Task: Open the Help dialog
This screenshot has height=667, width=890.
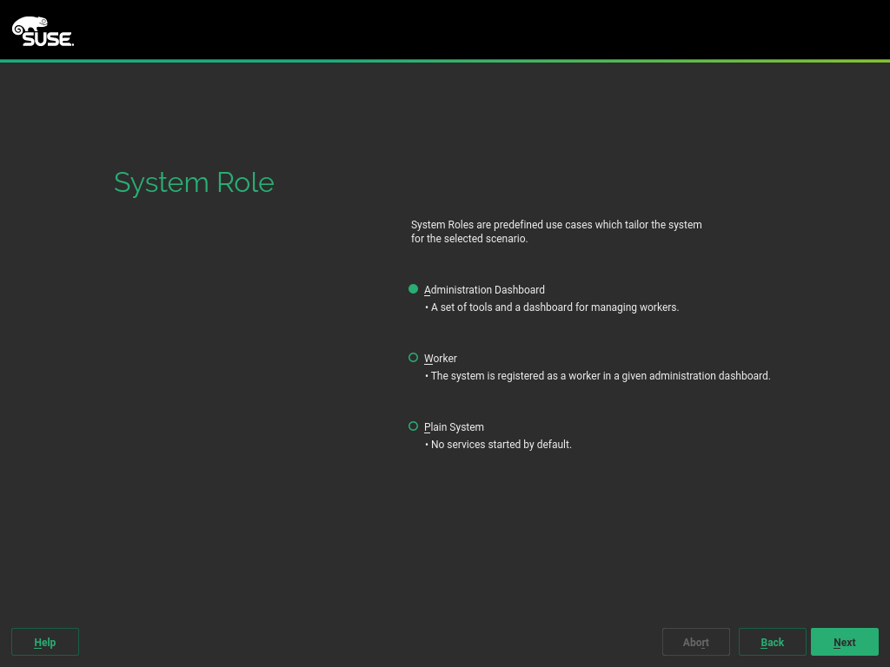Action: [x=45, y=642]
